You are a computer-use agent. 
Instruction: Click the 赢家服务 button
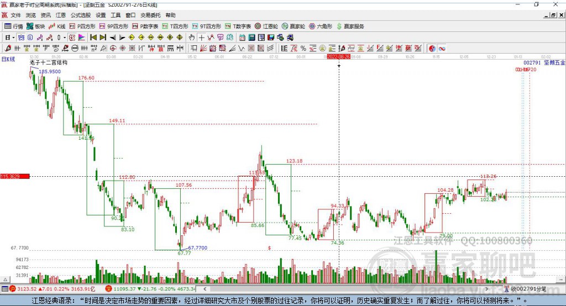click(350, 26)
